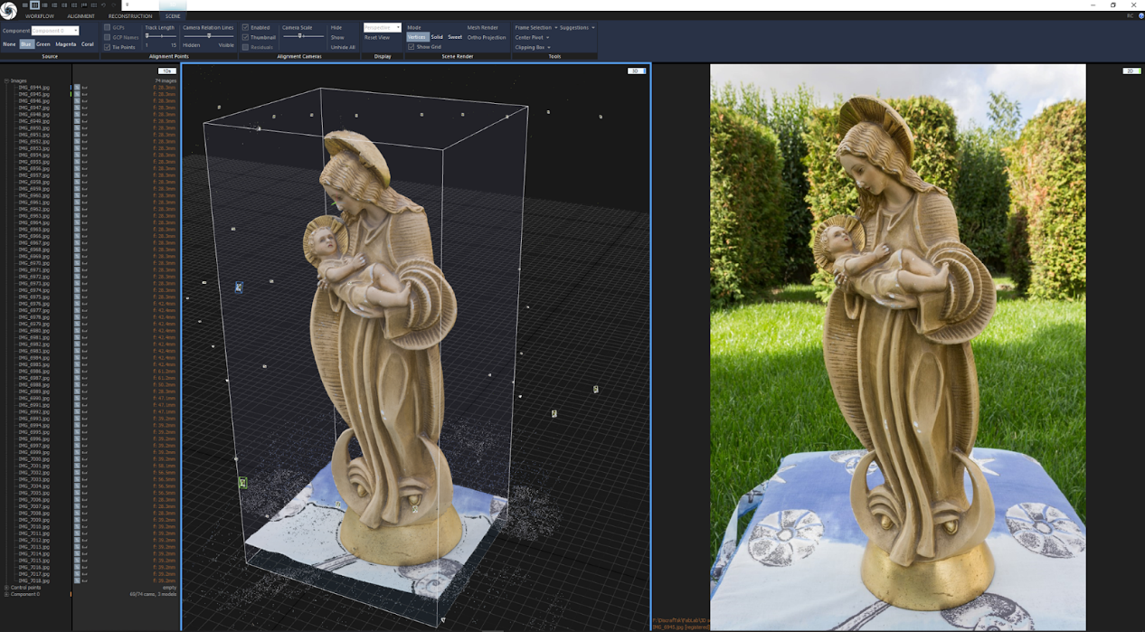The width and height of the screenshot is (1145, 632).
Task: Click the help icon at top right
Action: click(x=1140, y=16)
